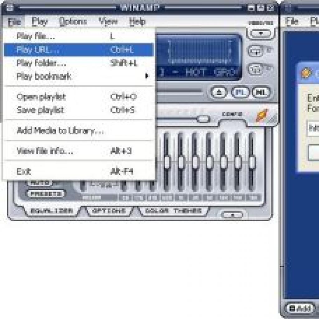Toggle the PL playlist editor button
This screenshot has height=319, width=319.
click(x=240, y=93)
